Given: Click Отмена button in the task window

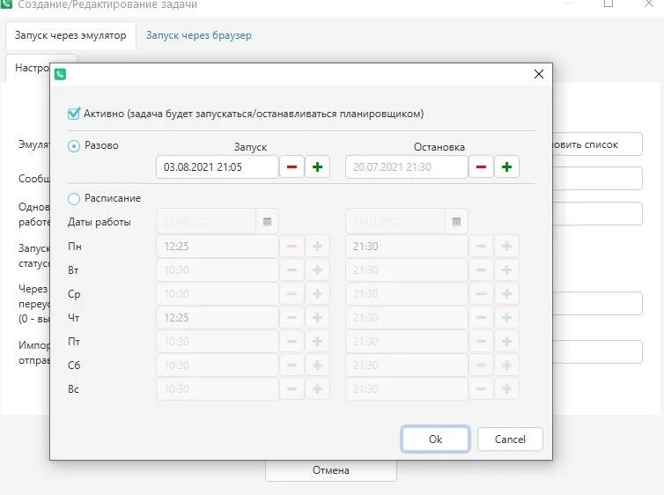Looking at the screenshot, I should [331, 470].
